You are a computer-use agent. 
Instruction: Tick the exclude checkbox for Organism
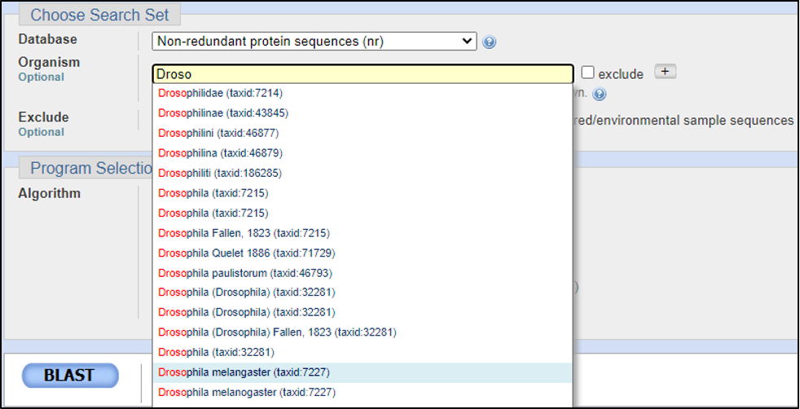(588, 73)
